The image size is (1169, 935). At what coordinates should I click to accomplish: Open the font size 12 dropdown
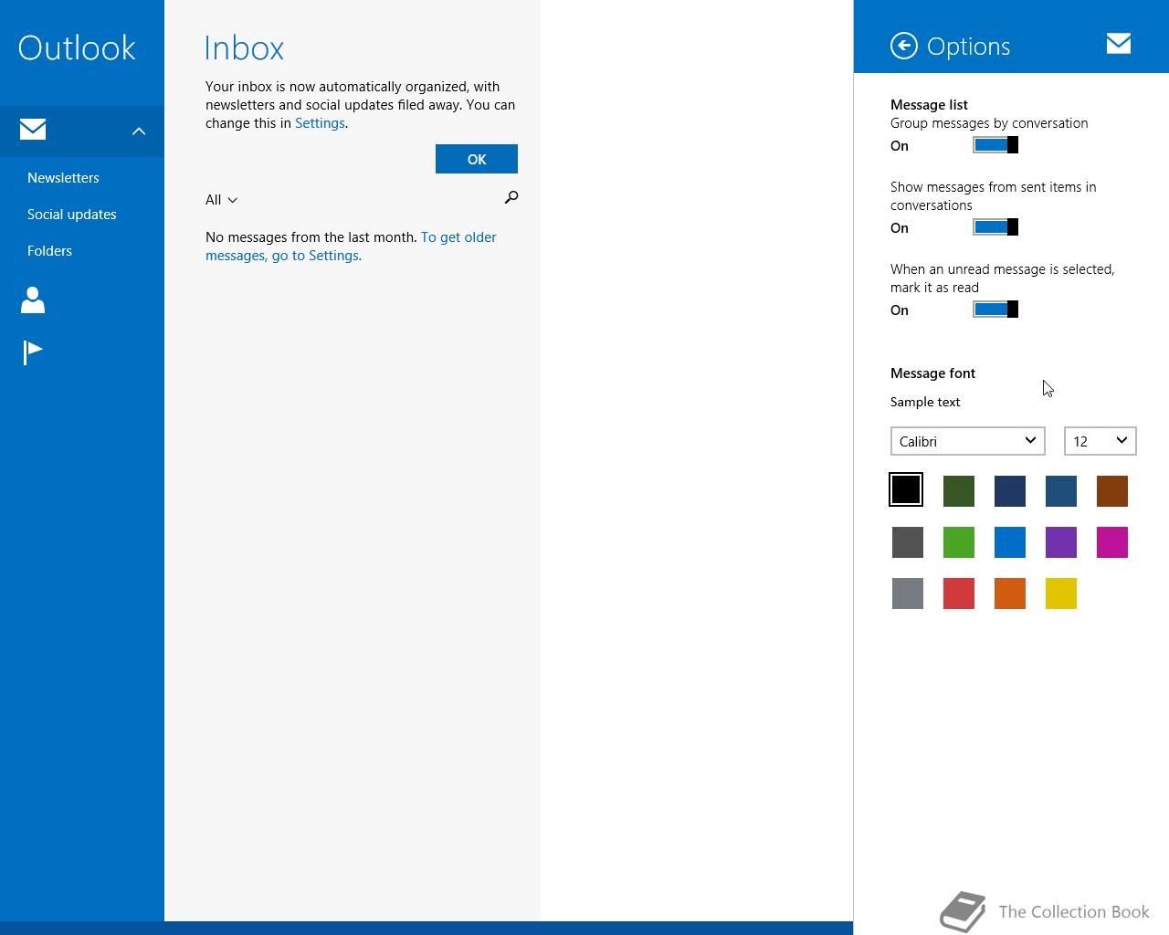click(1101, 441)
